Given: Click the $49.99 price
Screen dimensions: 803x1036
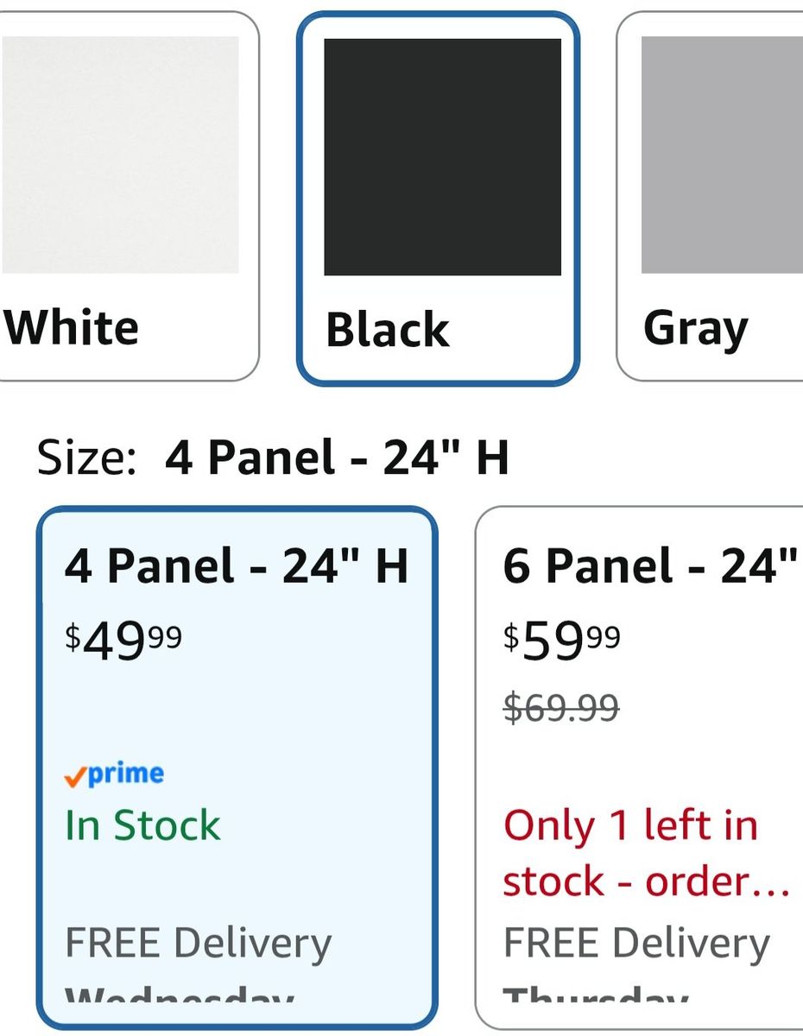Looking at the screenshot, I should pyautogui.click(x=123, y=641).
